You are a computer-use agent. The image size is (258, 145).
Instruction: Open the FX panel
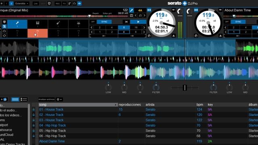click(64, 4)
